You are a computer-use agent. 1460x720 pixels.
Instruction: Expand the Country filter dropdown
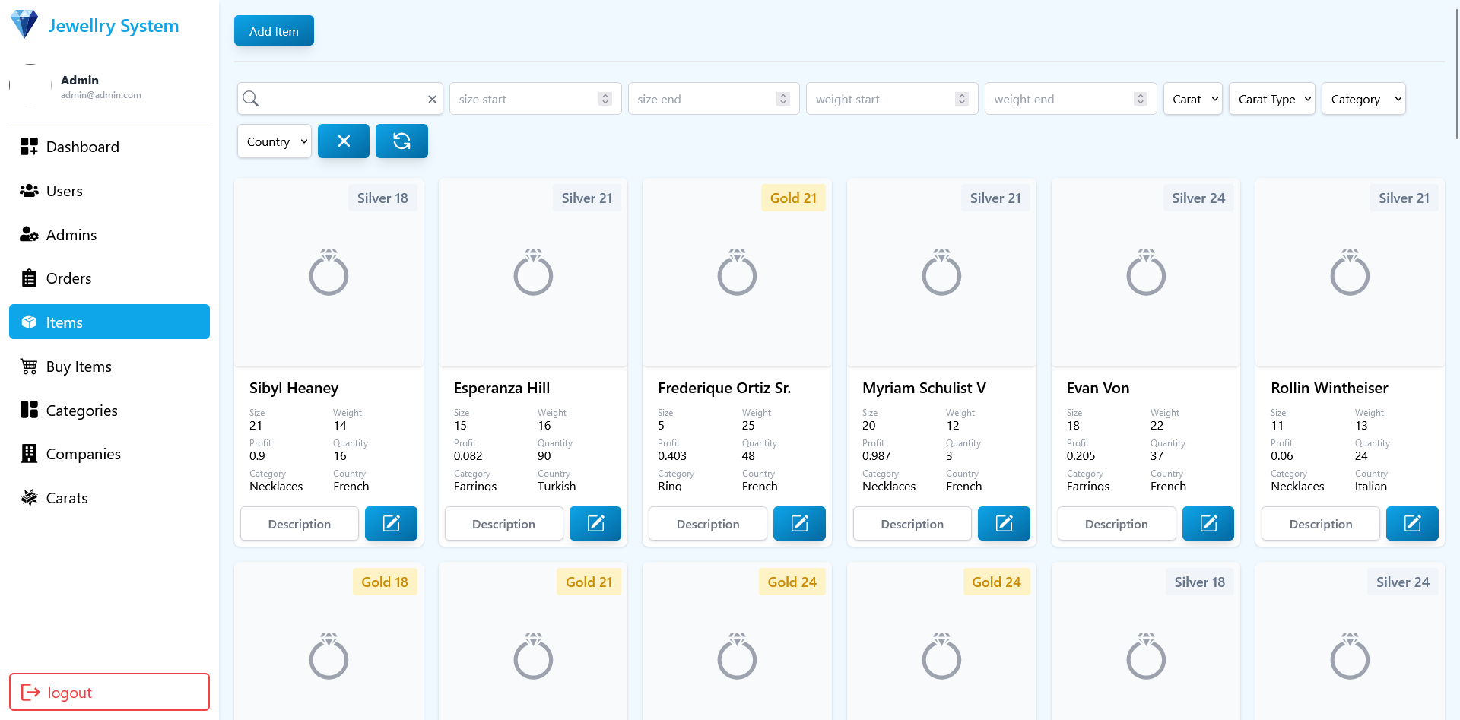275,141
